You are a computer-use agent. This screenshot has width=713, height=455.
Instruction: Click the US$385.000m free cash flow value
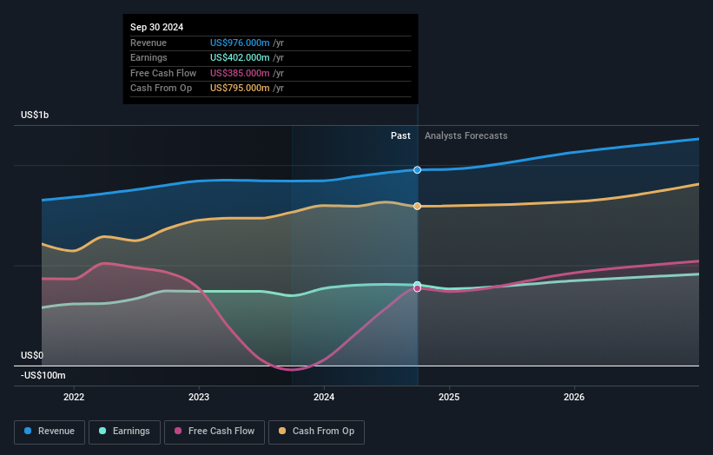(240, 73)
